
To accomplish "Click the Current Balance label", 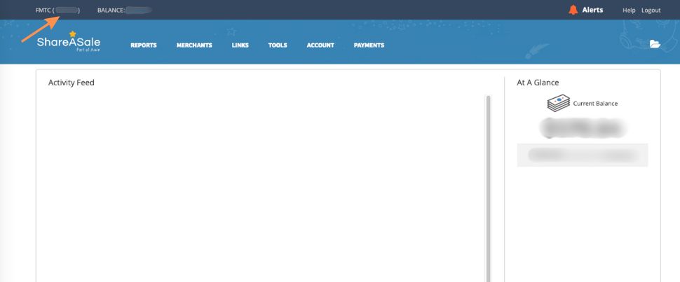I will point(595,104).
